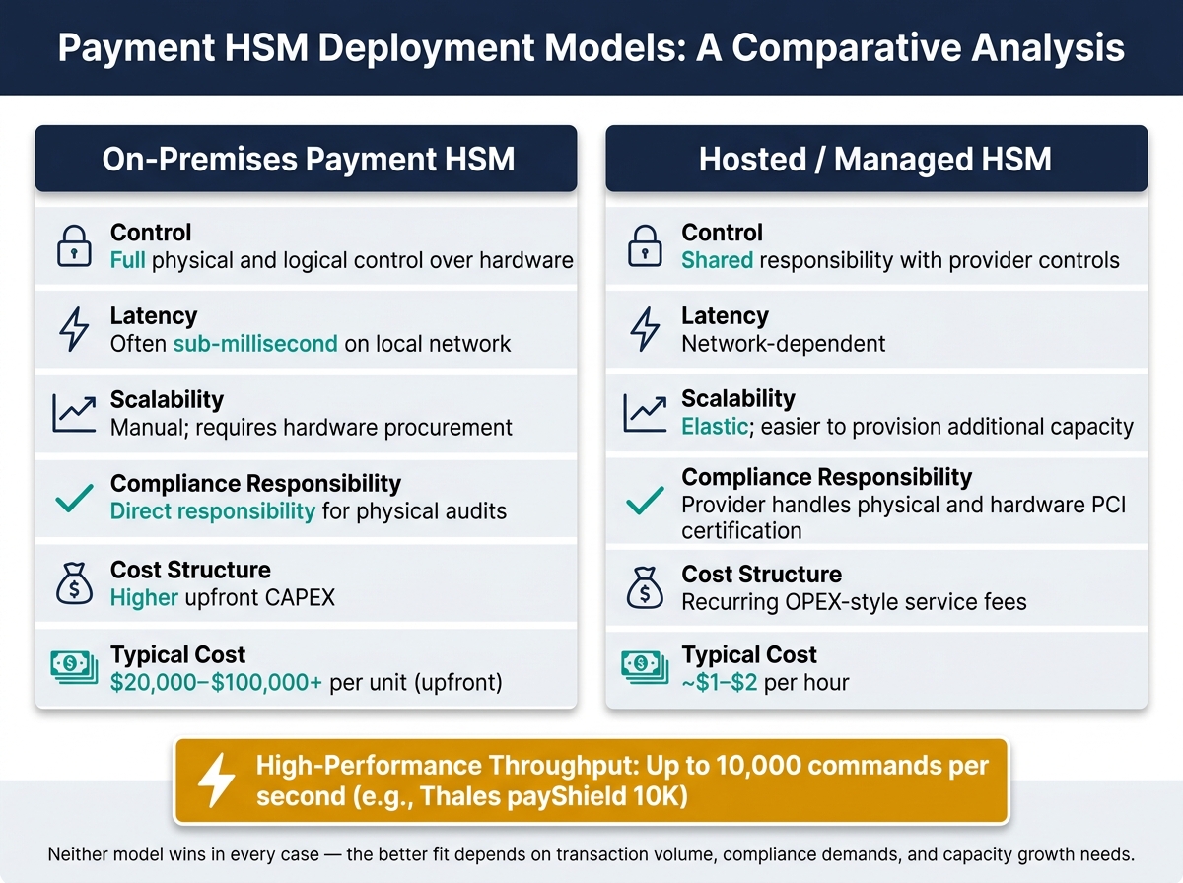This screenshot has height=883, width=1183.
Task: Click the Hosted HSM Compliance checkmark icon
Action: pyautogui.click(x=646, y=503)
